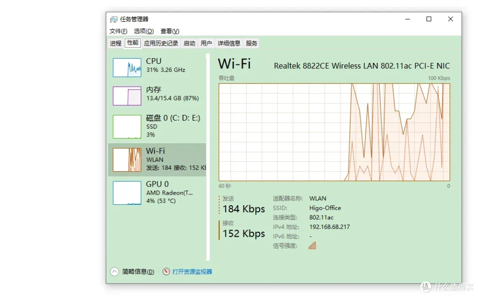
Task: Click the 简略信息(D) button text
Action: [138, 272]
